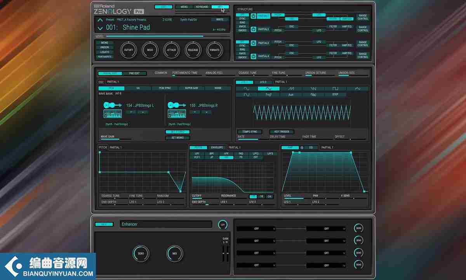Click the STEP LFO waveform button
The height and width of the screenshot is (280, 466).
coord(335,94)
